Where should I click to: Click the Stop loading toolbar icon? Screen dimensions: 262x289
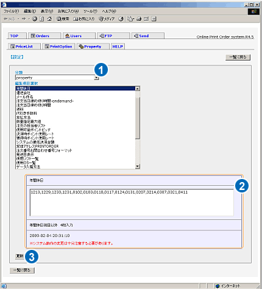pyautogui.click(x=35, y=19)
